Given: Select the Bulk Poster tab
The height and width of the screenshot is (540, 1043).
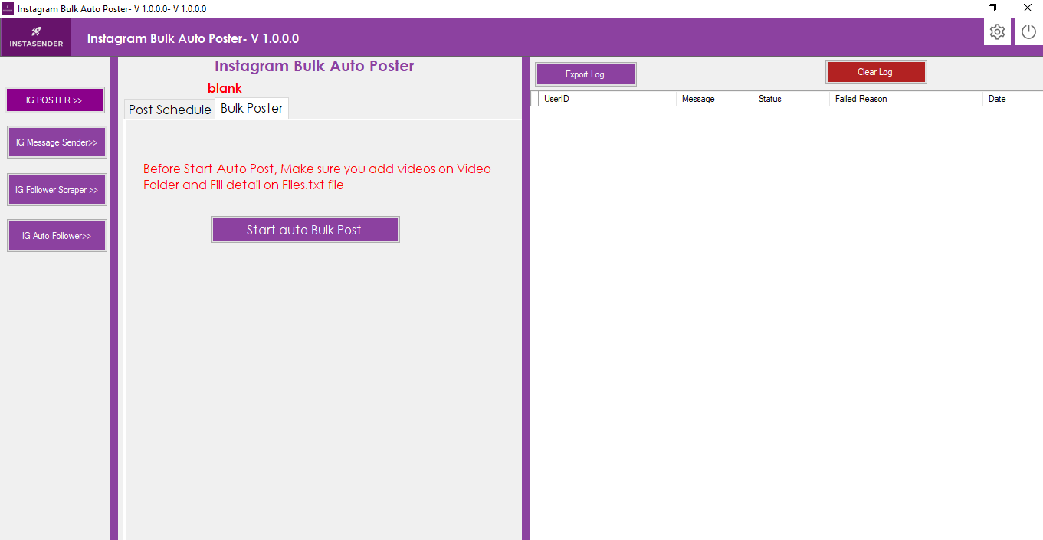Looking at the screenshot, I should coord(252,108).
